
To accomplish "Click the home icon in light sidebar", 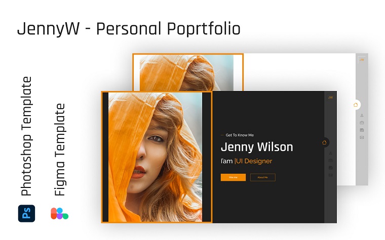I will (356, 105).
